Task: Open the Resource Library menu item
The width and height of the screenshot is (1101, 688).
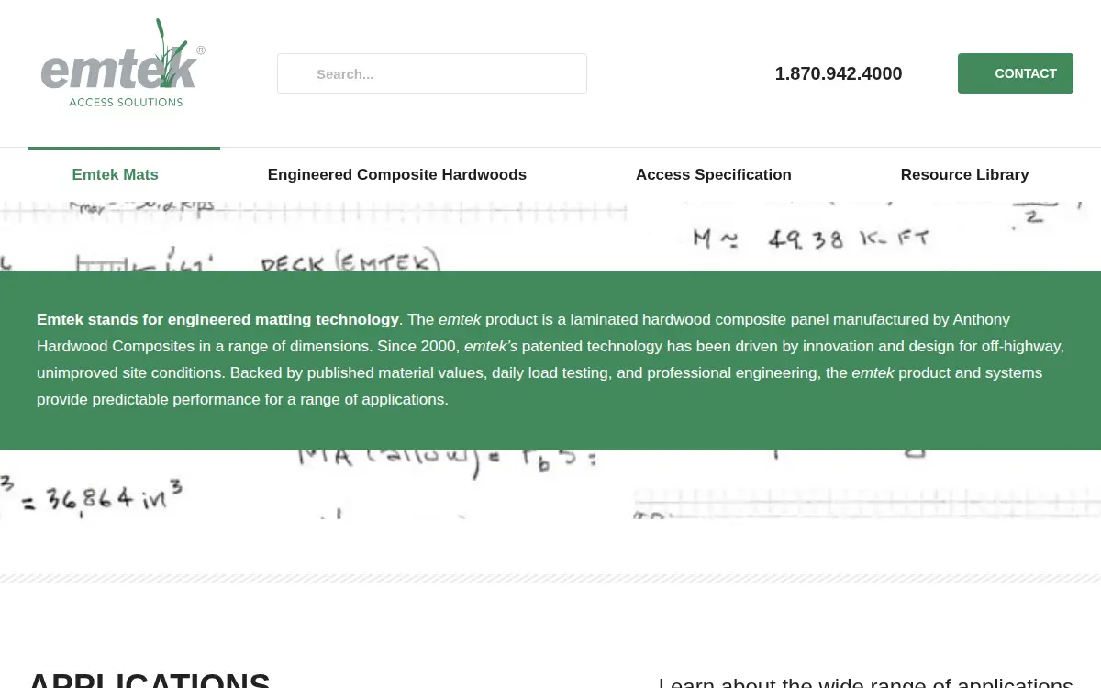Action: [964, 174]
